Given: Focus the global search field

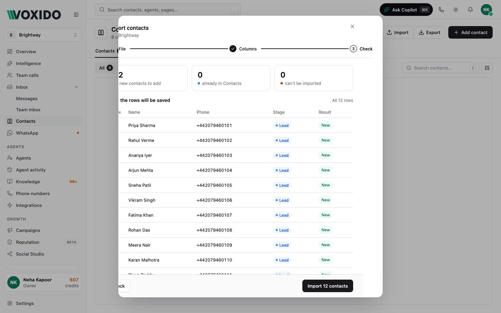Looking at the screenshot, I should click(168, 10).
